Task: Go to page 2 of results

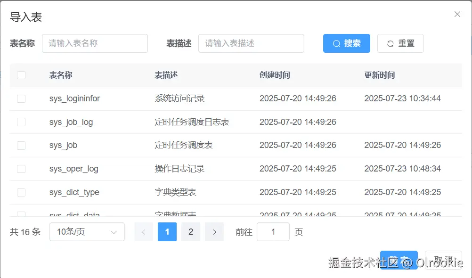Action: pos(191,232)
